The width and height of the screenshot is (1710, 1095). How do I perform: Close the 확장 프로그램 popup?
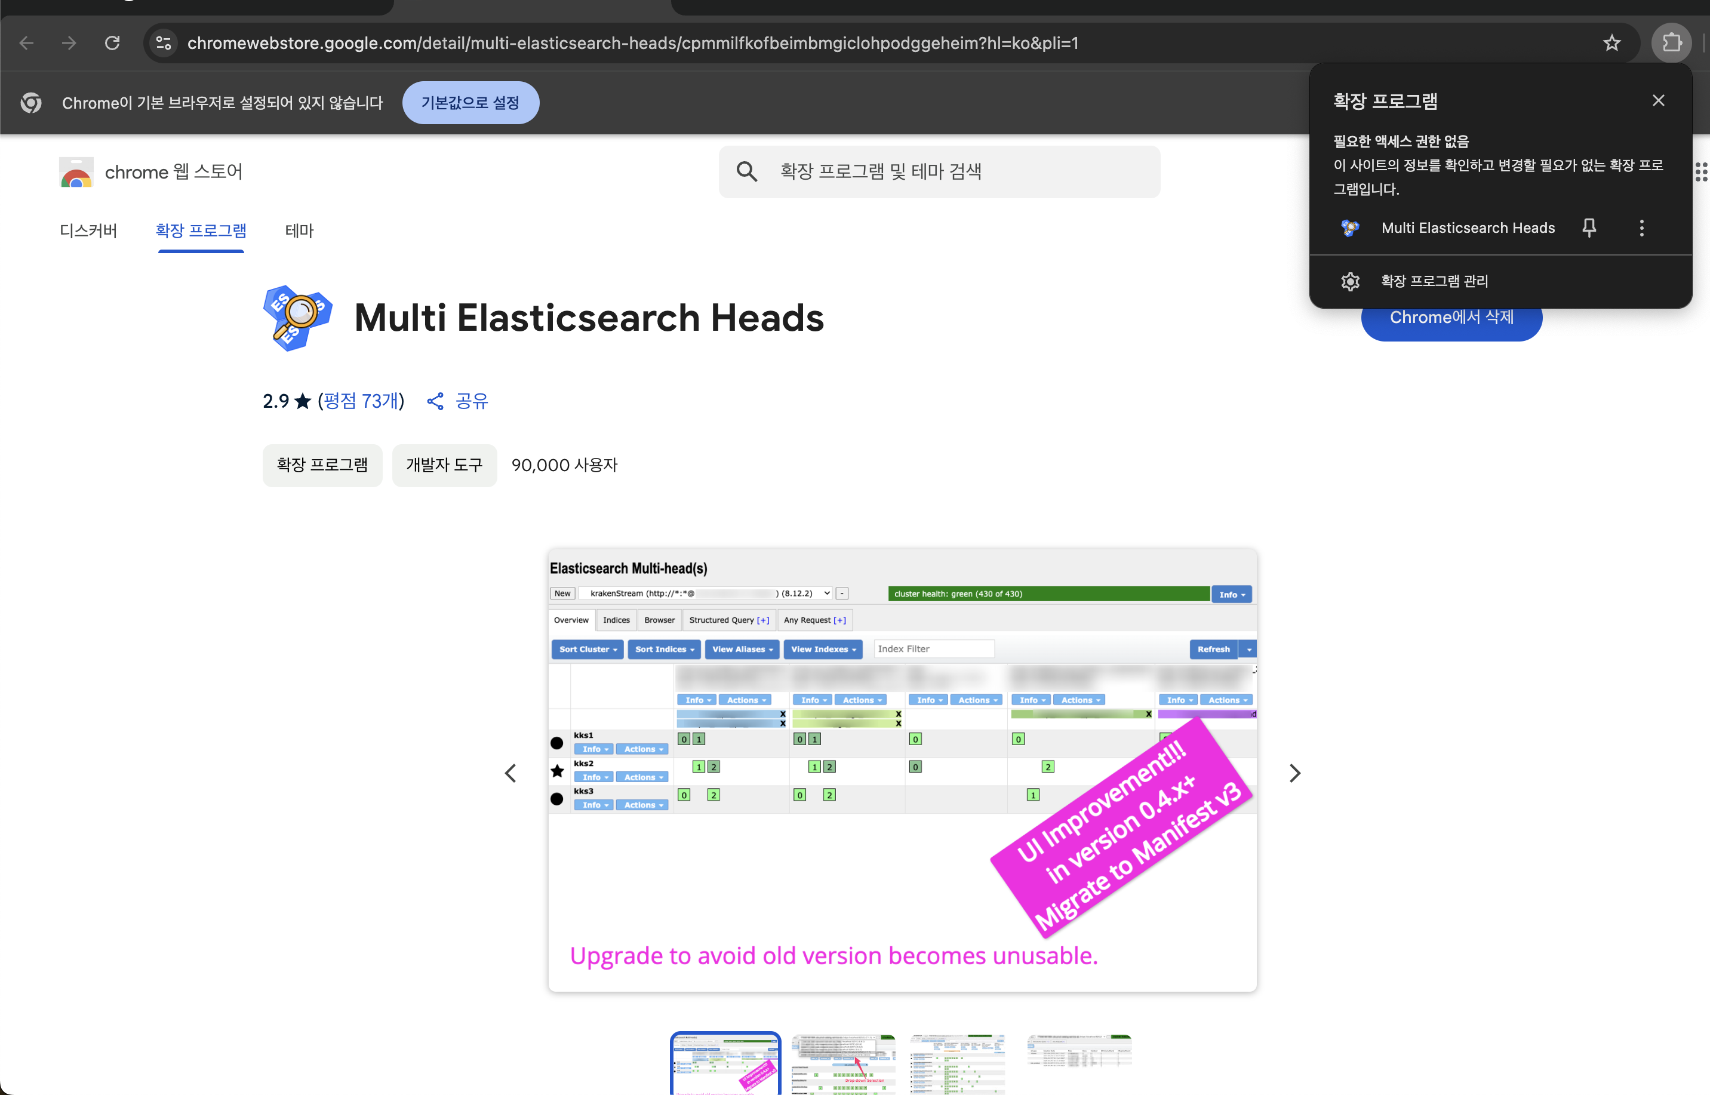point(1658,100)
